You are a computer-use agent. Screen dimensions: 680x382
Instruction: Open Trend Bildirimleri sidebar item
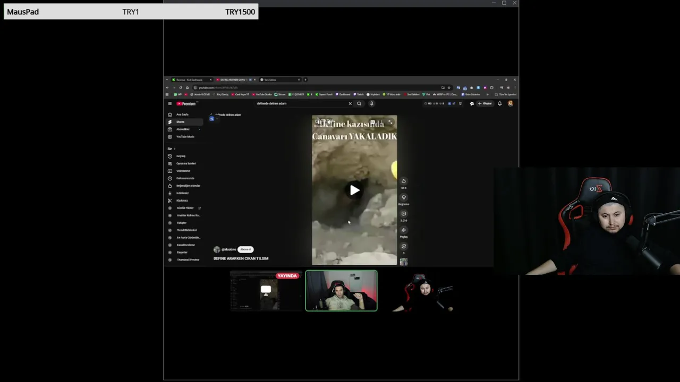click(x=184, y=230)
